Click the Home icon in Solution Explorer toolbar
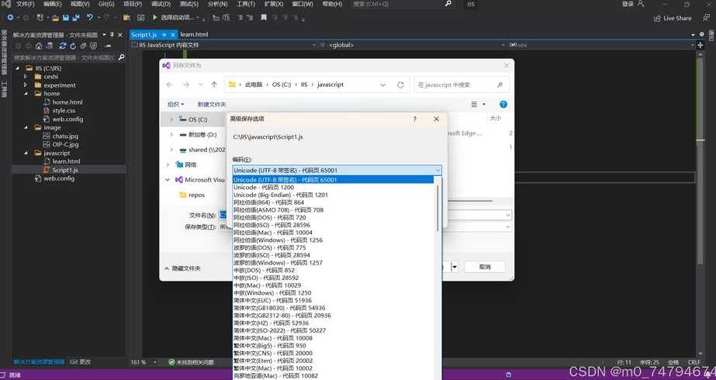The width and height of the screenshot is (716, 380). coord(39,46)
